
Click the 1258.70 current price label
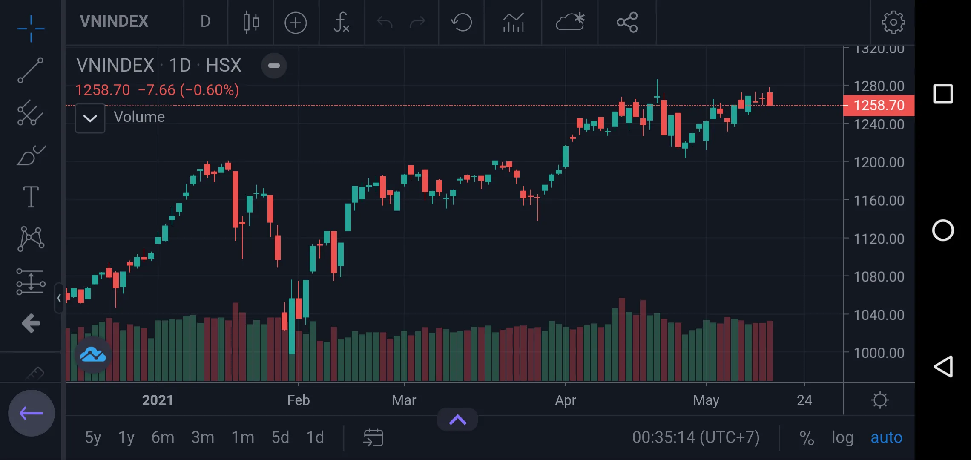[879, 105]
